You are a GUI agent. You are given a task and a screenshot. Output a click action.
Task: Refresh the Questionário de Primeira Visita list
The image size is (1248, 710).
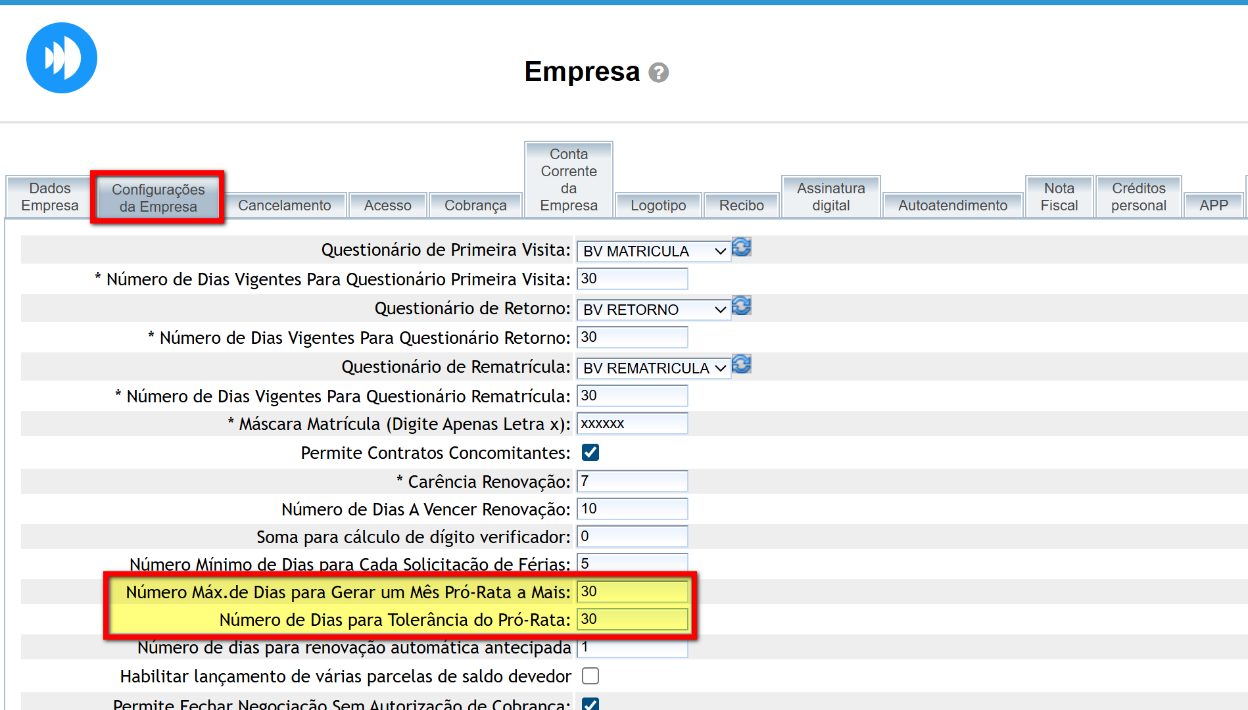point(742,247)
